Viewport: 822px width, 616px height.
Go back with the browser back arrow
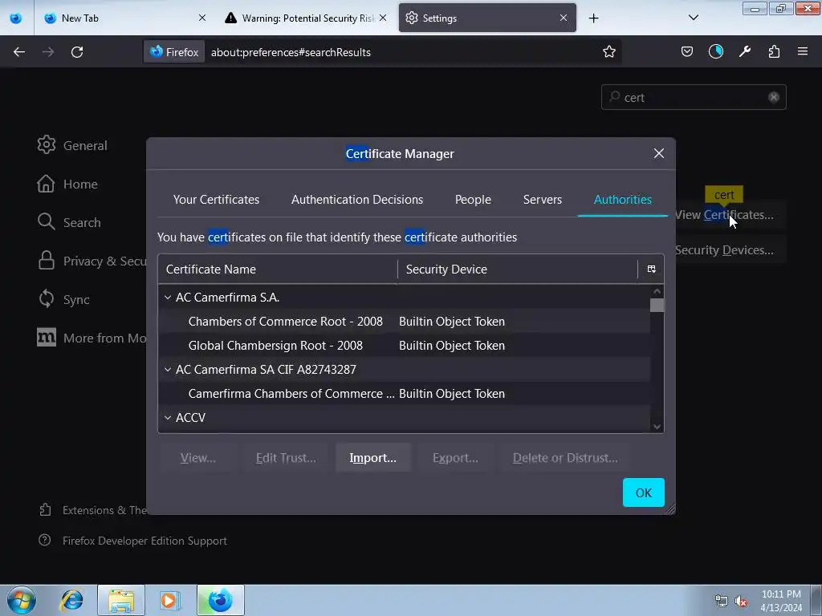tap(19, 52)
